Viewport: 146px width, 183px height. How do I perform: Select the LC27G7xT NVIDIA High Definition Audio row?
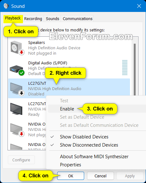(x=69, y=89)
